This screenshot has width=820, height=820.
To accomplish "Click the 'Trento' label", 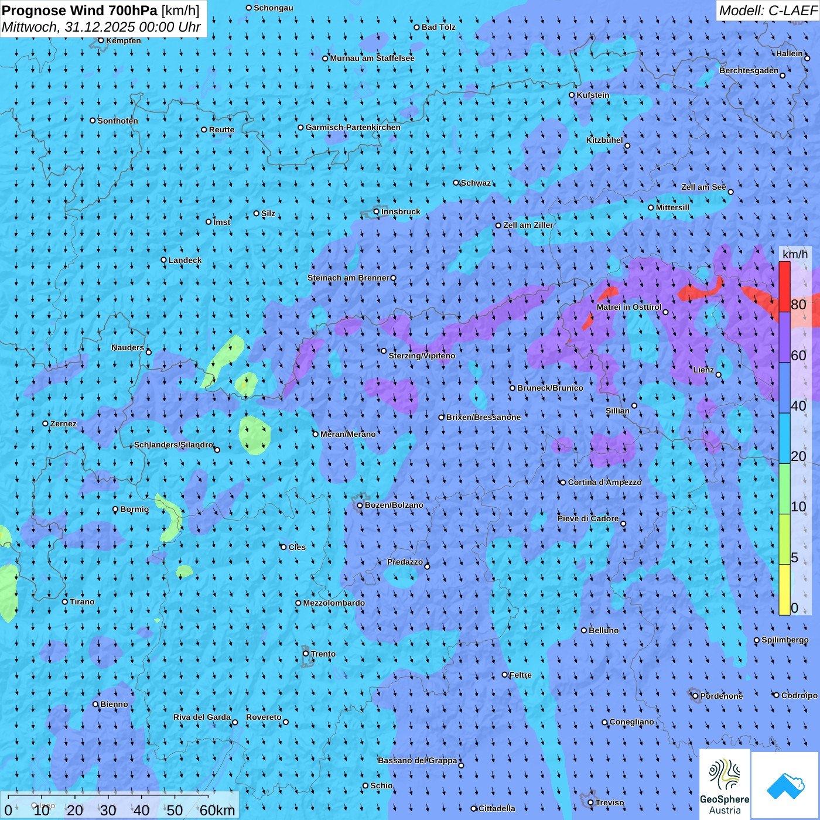I will [323, 654].
